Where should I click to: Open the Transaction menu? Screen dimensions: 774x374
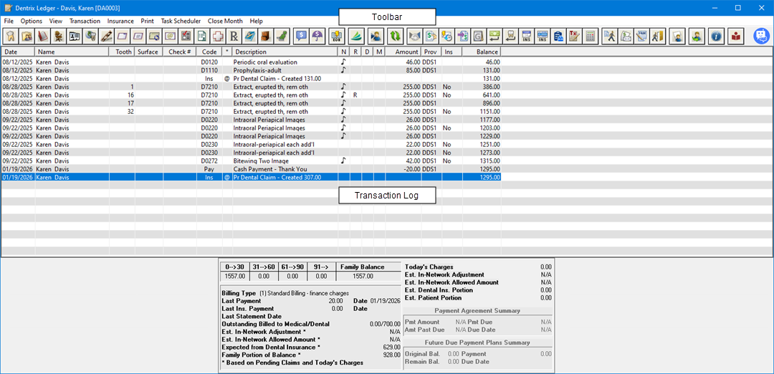pyautogui.click(x=85, y=21)
